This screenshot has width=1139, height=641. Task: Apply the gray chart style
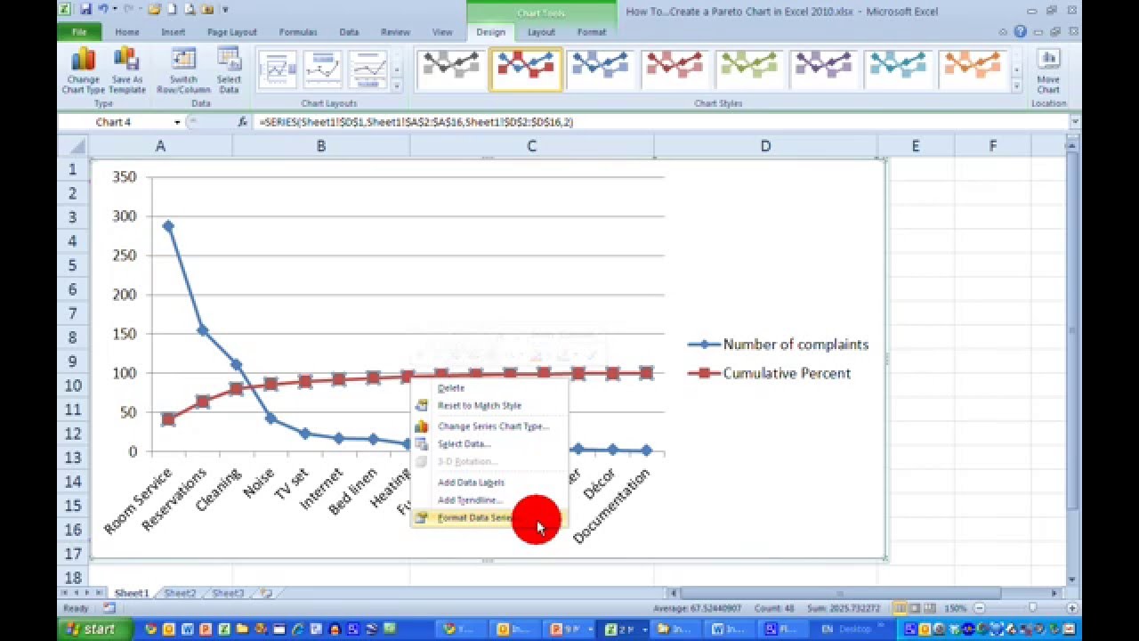(x=451, y=69)
